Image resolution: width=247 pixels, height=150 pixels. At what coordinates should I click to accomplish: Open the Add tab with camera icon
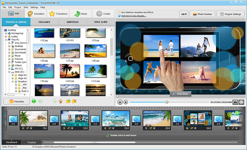[x=13, y=14]
